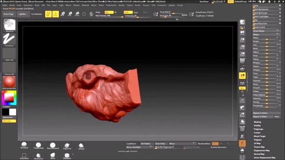Expand the Polypaint sub-palette
The width and height of the screenshot is (285, 160).
[257, 140]
